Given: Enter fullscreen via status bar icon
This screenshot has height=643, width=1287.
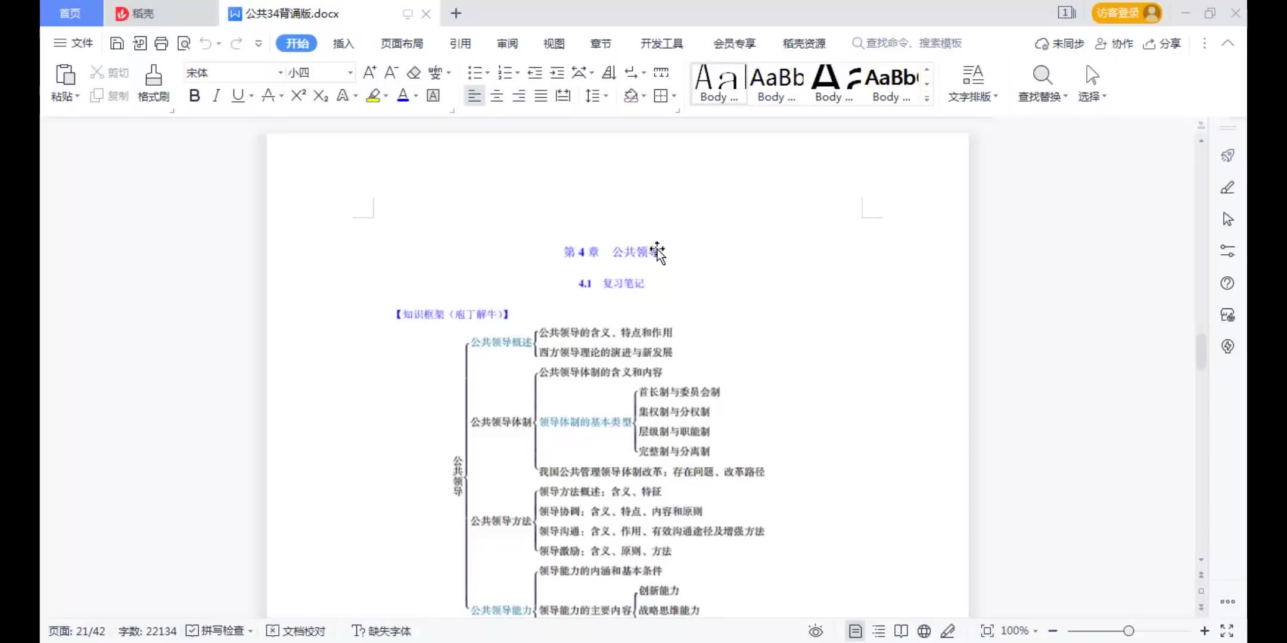Looking at the screenshot, I should click(x=1227, y=631).
